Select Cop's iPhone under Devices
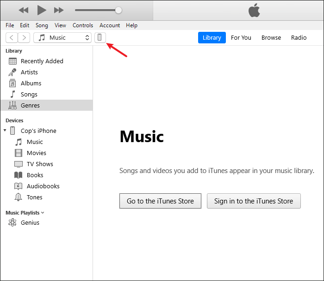 click(47, 131)
